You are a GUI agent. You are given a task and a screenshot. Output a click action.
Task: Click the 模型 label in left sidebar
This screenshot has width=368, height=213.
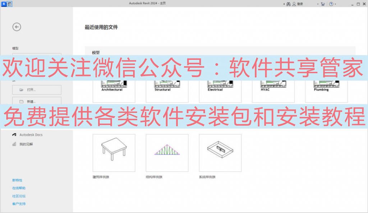point(15,48)
